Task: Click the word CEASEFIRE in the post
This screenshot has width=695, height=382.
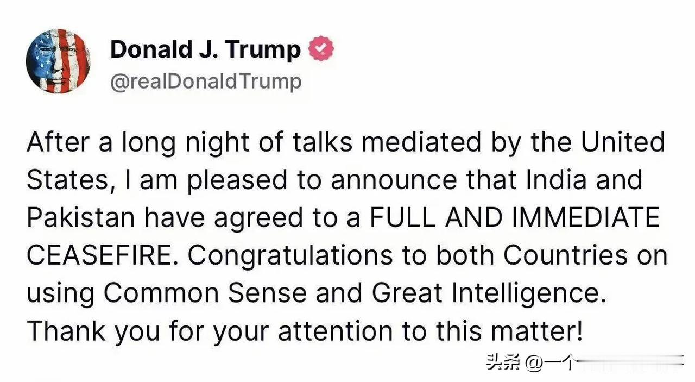Action: point(103,255)
